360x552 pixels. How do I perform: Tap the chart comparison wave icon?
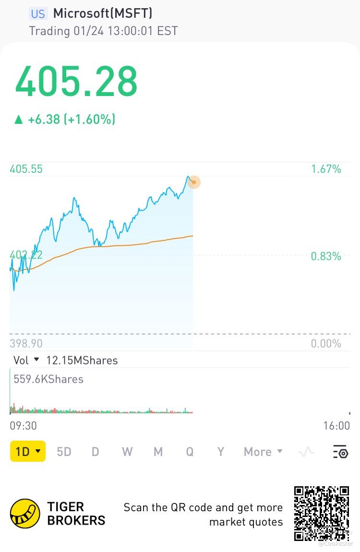pos(306,452)
